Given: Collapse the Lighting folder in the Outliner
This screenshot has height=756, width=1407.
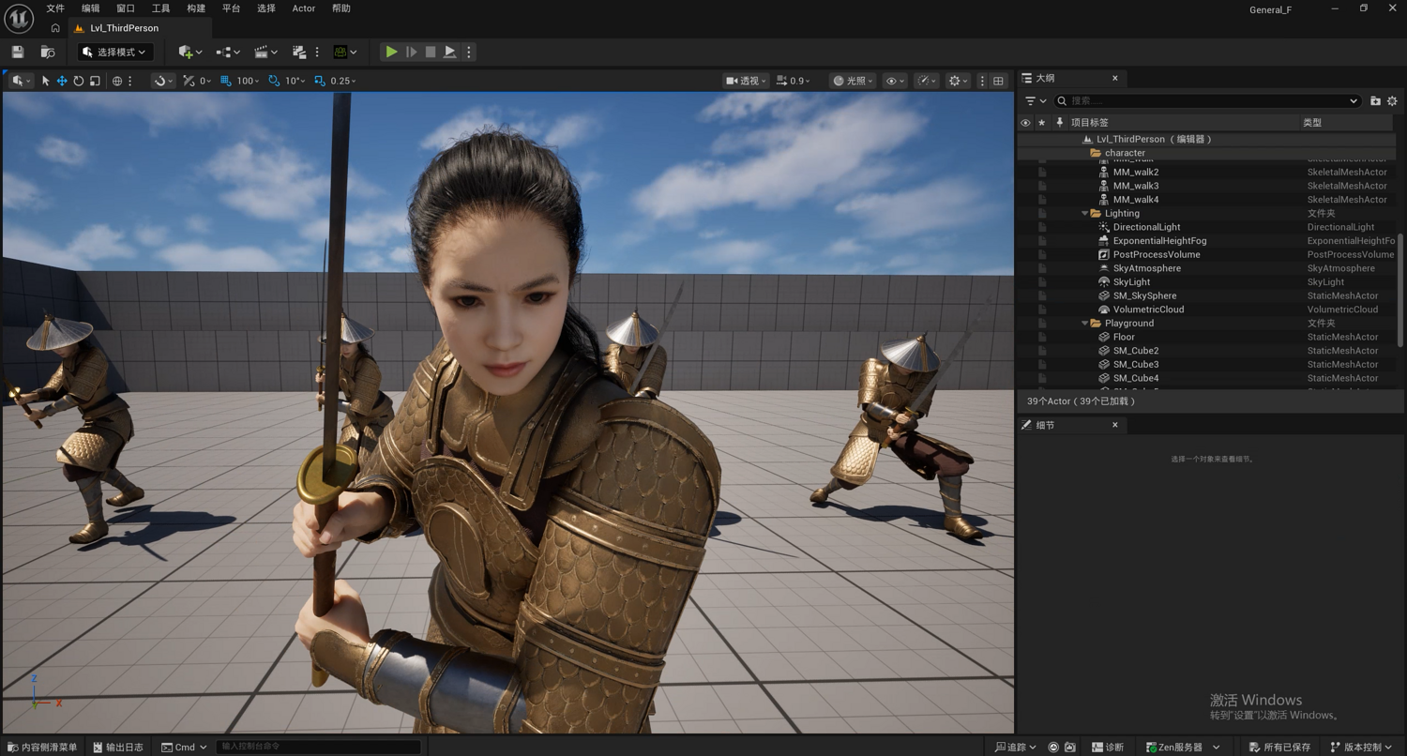Looking at the screenshot, I should (1085, 214).
